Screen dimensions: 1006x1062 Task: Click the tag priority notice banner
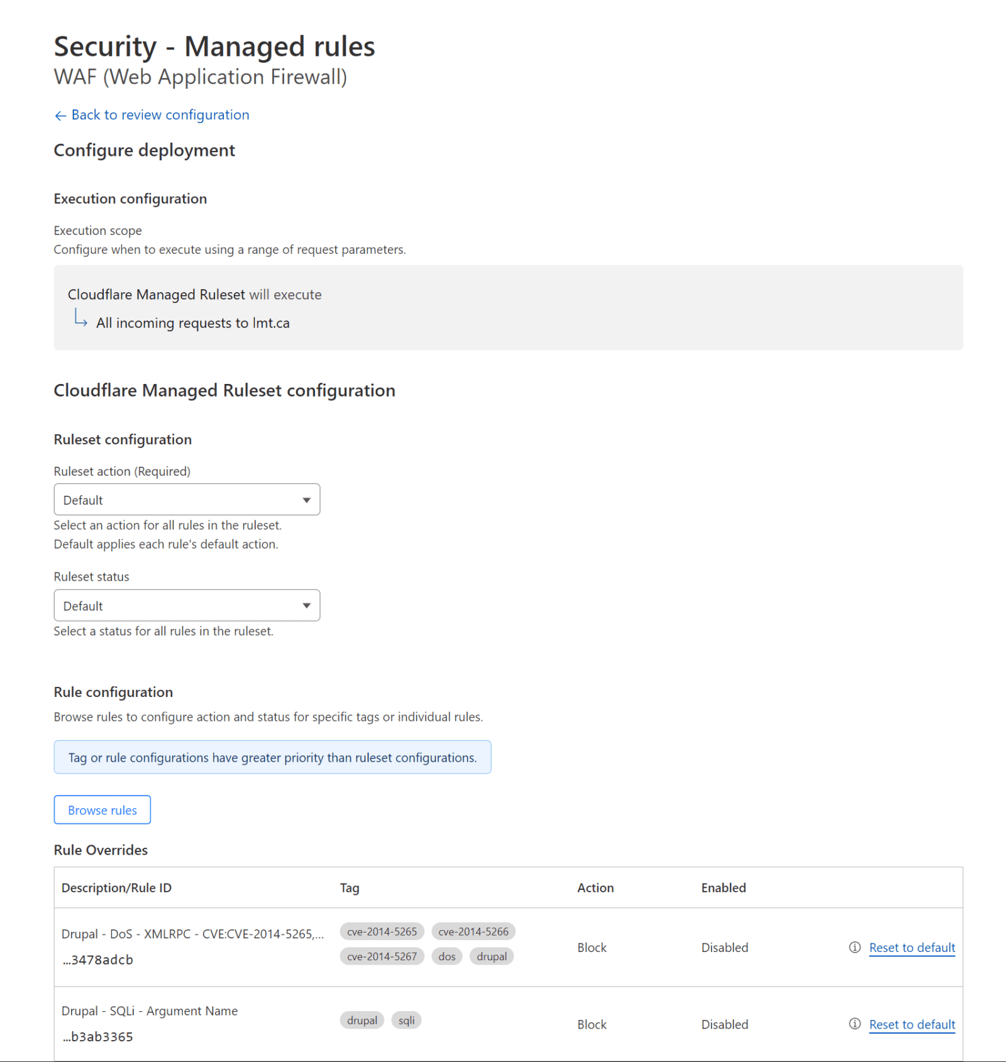(272, 757)
